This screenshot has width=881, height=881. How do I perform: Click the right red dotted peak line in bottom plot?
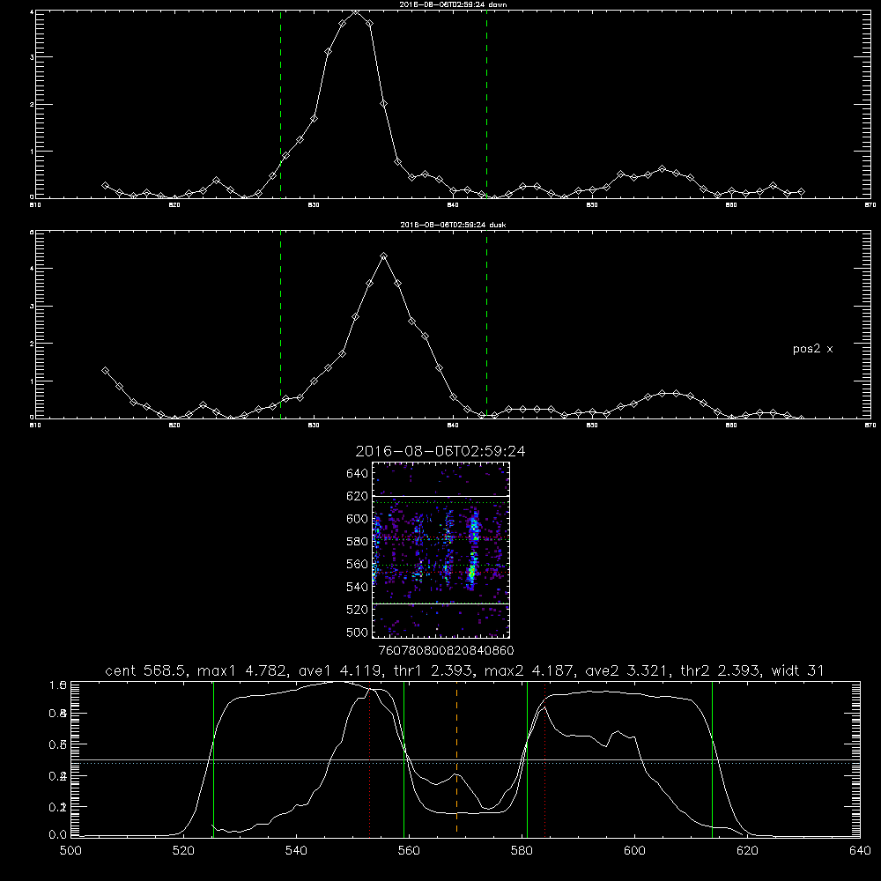point(545,761)
